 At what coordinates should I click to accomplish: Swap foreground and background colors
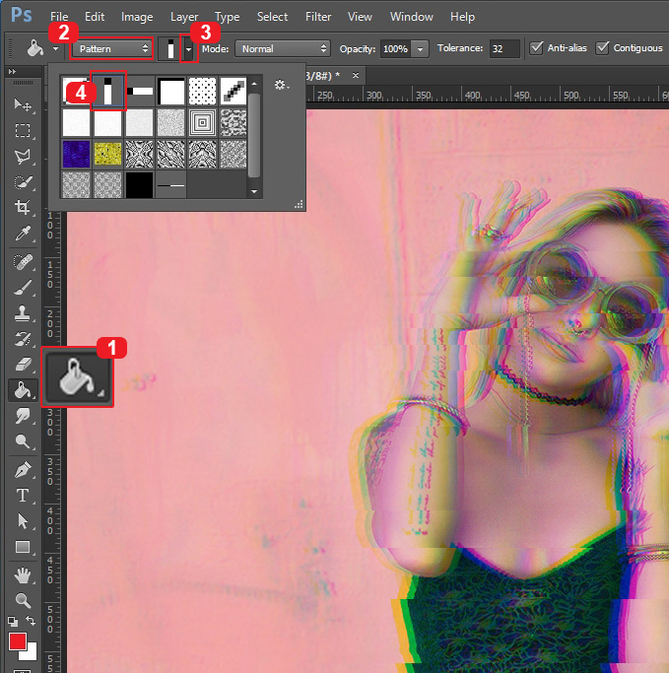tap(30, 620)
